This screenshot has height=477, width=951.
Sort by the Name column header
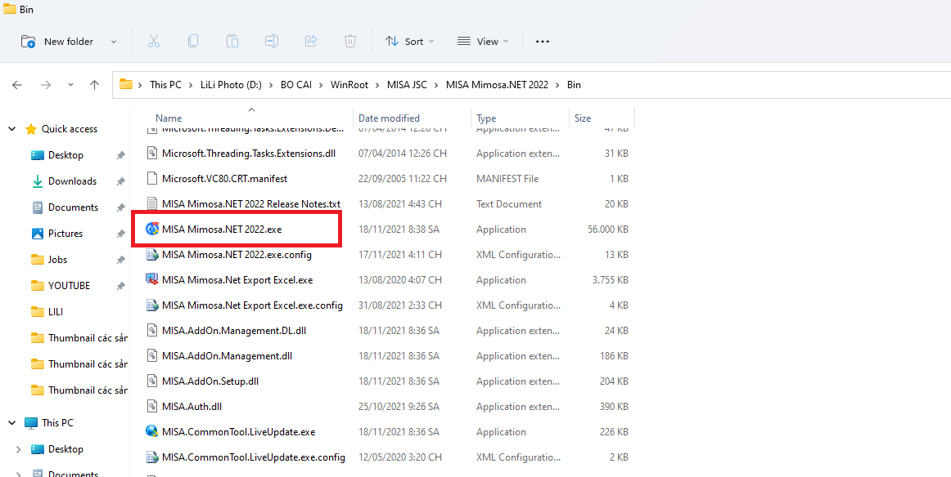point(169,118)
